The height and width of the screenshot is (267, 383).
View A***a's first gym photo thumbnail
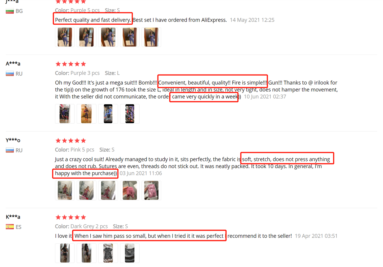65,114
